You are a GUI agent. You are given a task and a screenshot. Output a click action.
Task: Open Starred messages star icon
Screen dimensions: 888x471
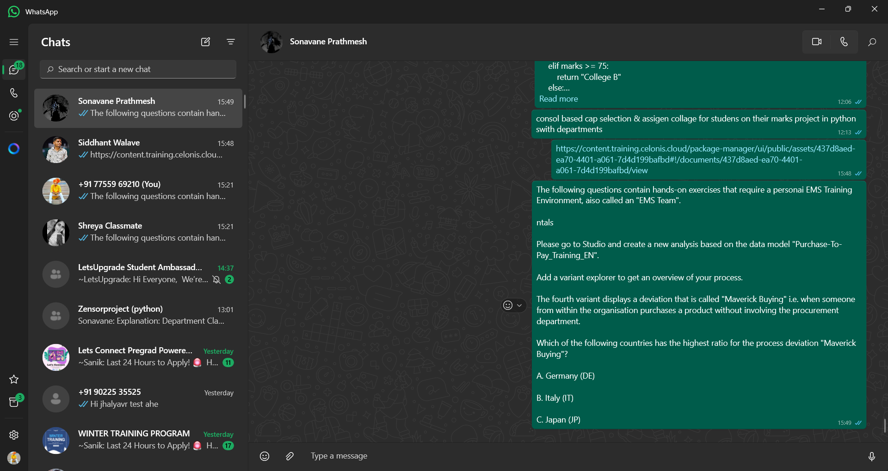(14, 379)
